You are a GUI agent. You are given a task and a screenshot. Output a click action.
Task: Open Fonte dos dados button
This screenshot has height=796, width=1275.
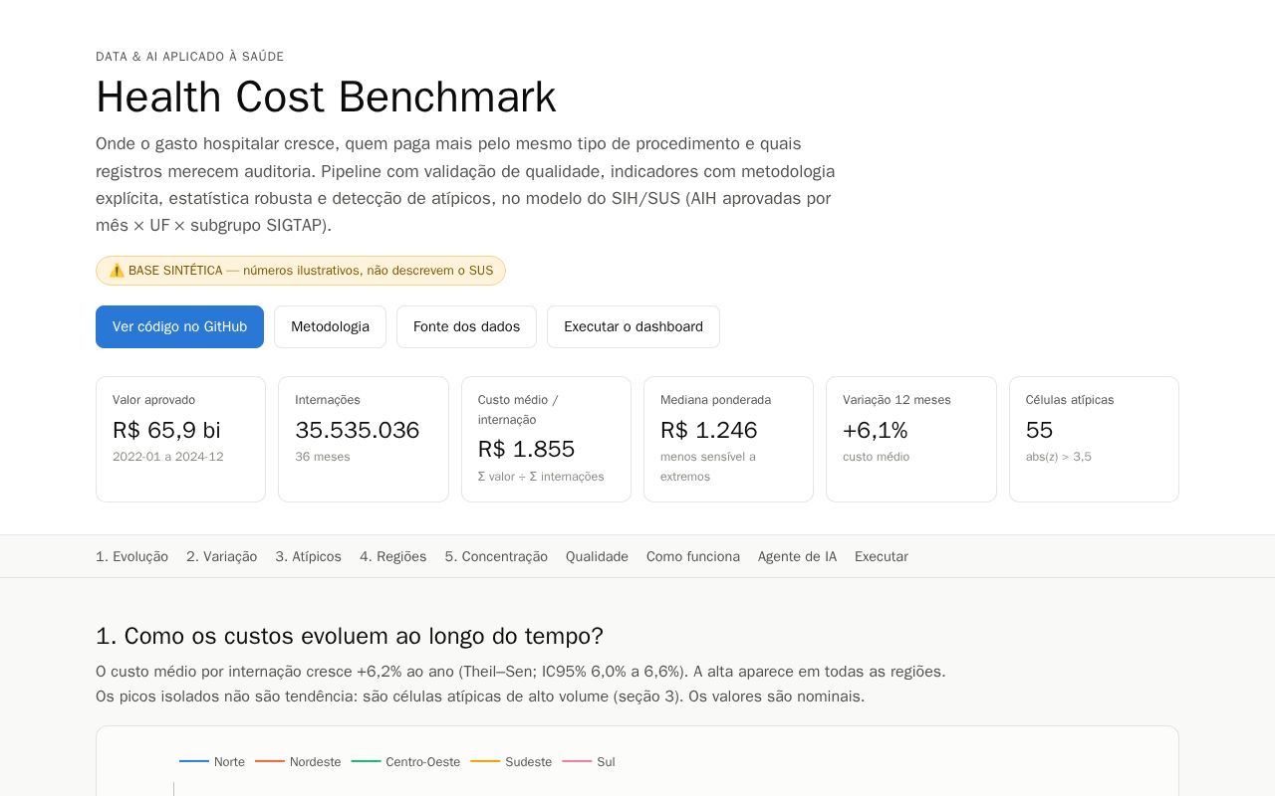(x=466, y=326)
